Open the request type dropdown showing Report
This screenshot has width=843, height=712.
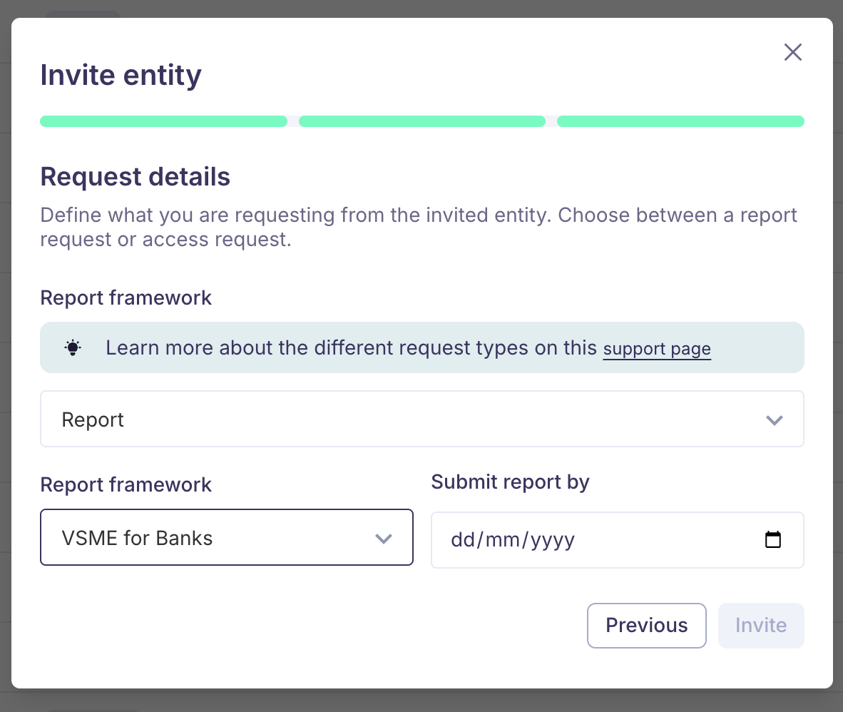(421, 419)
